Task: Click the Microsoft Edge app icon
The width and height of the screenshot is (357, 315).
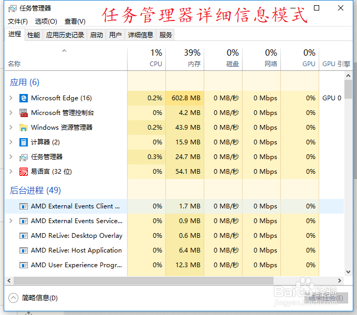Action: coord(24,98)
